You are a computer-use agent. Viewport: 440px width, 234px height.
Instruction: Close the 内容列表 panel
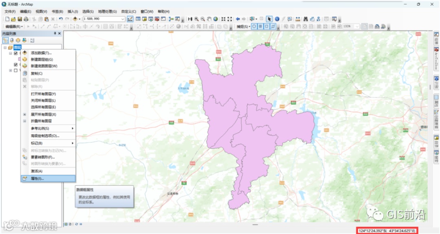[59, 33]
